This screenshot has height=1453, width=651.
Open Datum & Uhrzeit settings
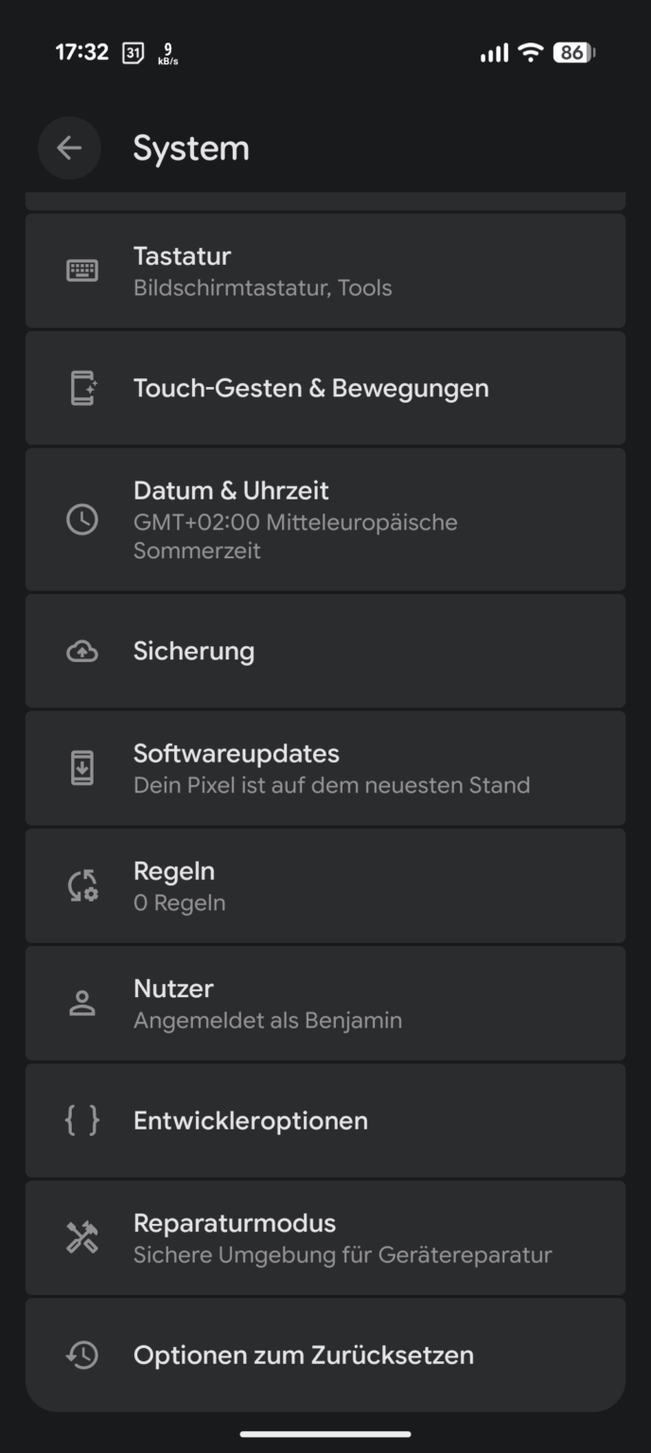325,520
